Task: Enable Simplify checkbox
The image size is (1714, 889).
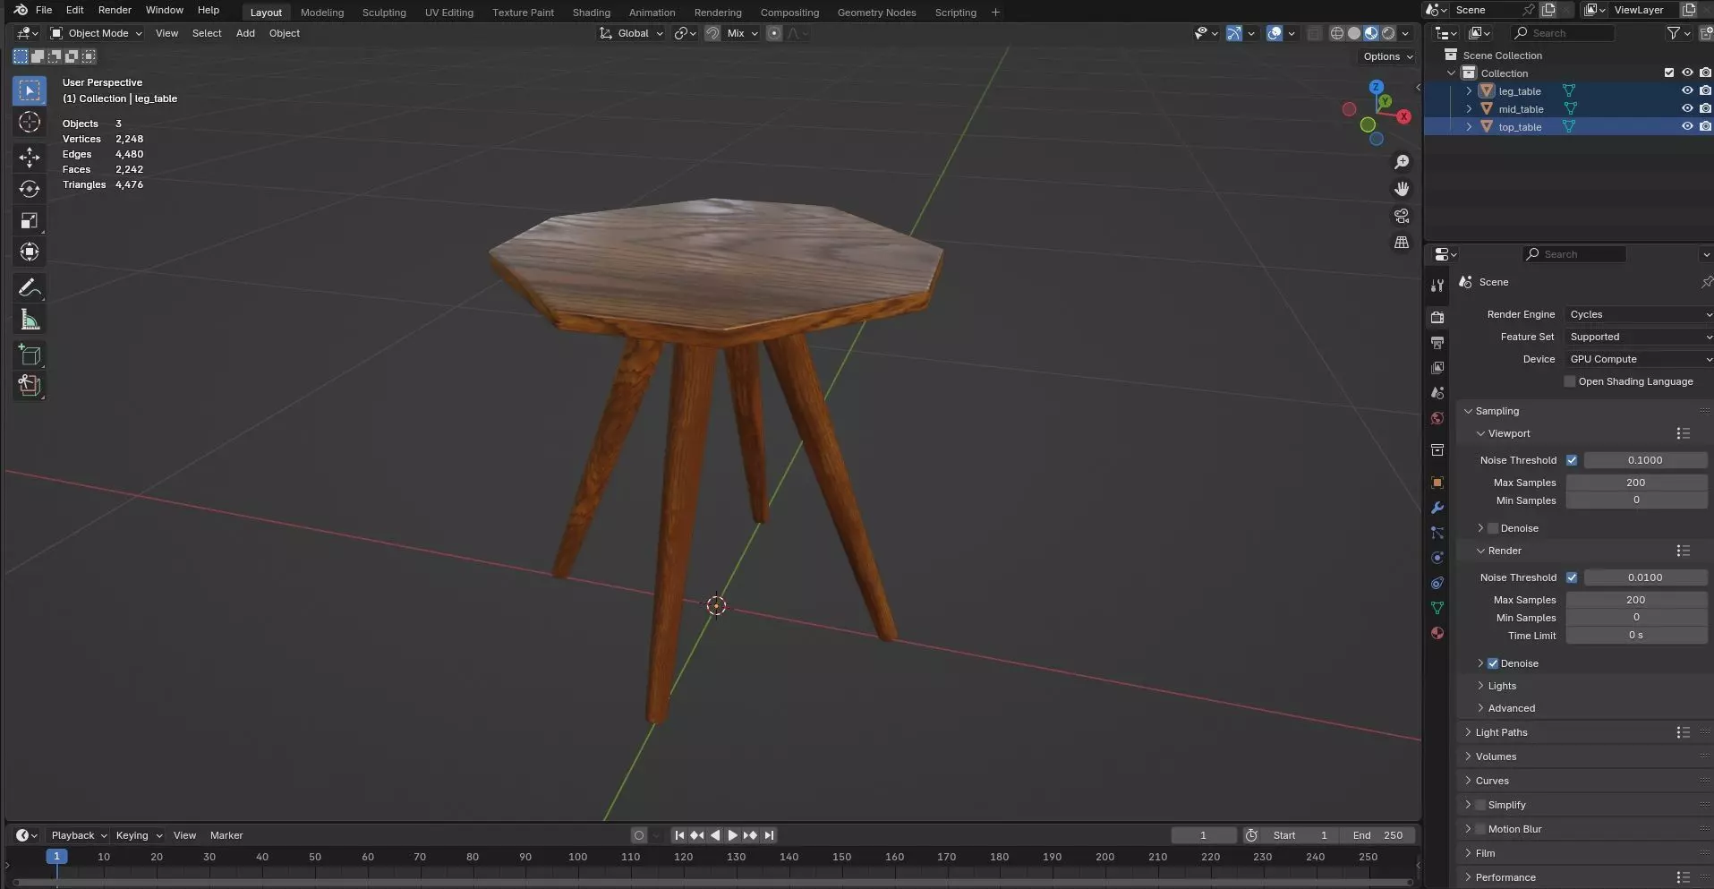Action: (x=1480, y=805)
